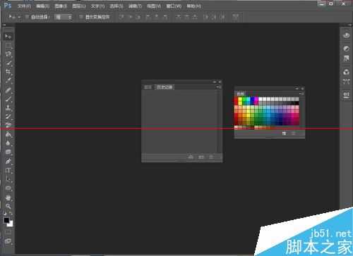
Task: Select the Quick Selection tool
Action: click(x=8, y=63)
